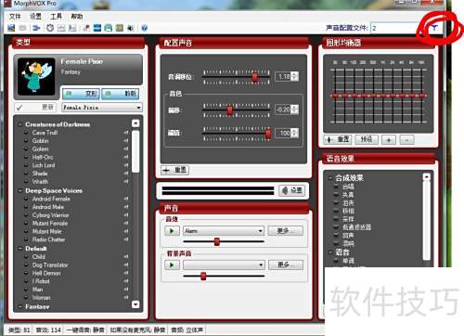Viewport: 464px width, 336px height.
Task: Collapse the Deep Space Voices group
Action: (20, 190)
